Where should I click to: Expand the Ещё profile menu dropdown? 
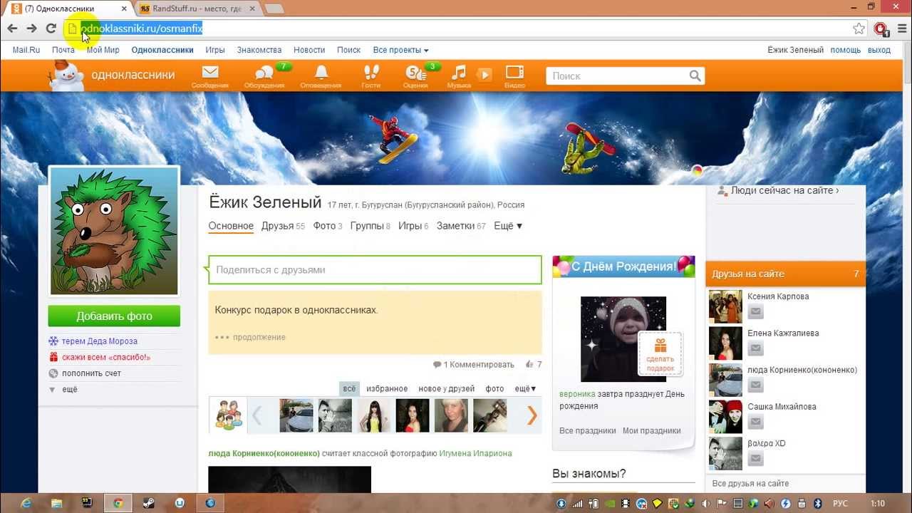pos(508,226)
